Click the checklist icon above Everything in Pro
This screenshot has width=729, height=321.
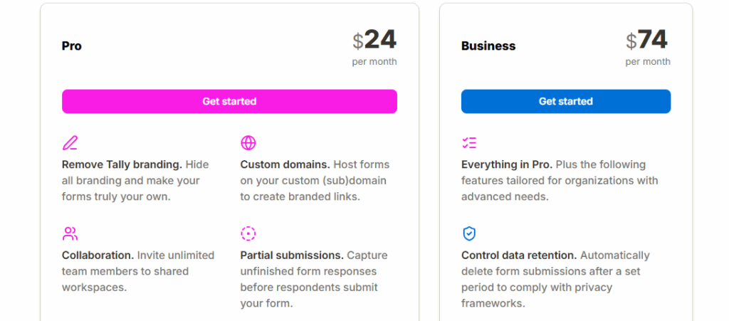tap(469, 143)
